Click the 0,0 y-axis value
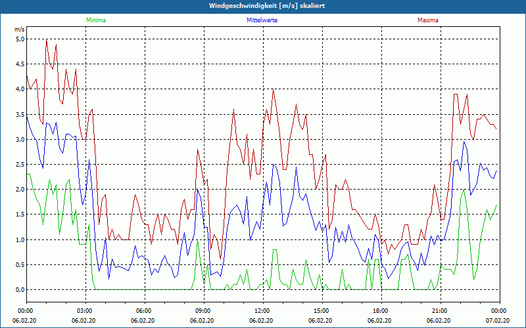This screenshot has height=328, width=526. [20, 290]
